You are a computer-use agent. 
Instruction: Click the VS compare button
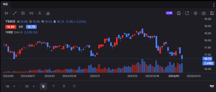click(x=31, y=13)
